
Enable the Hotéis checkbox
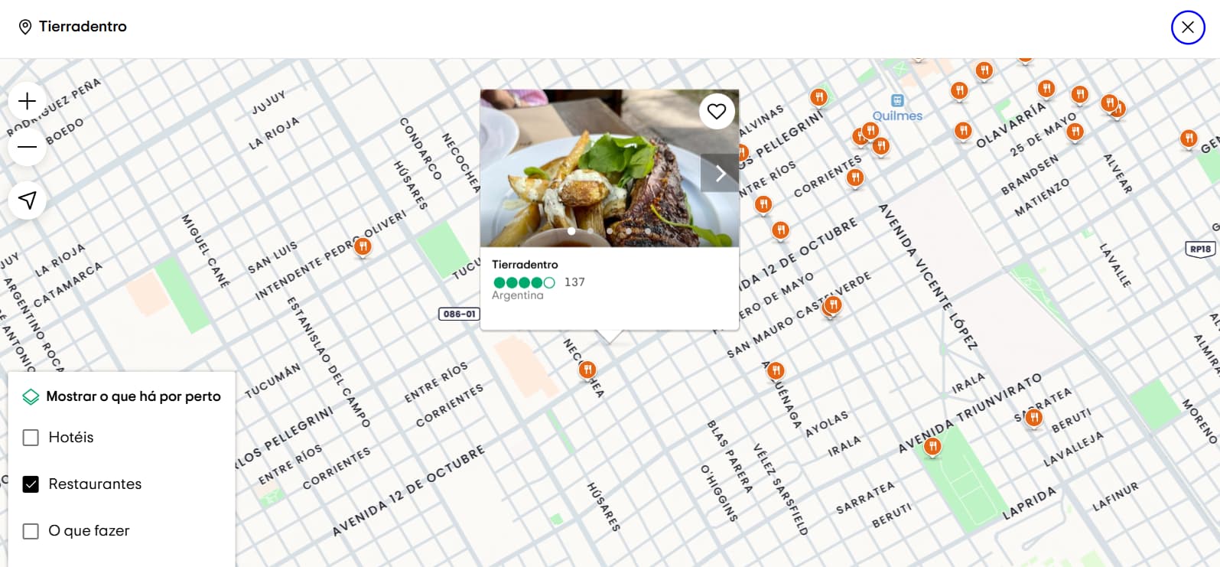coord(31,438)
